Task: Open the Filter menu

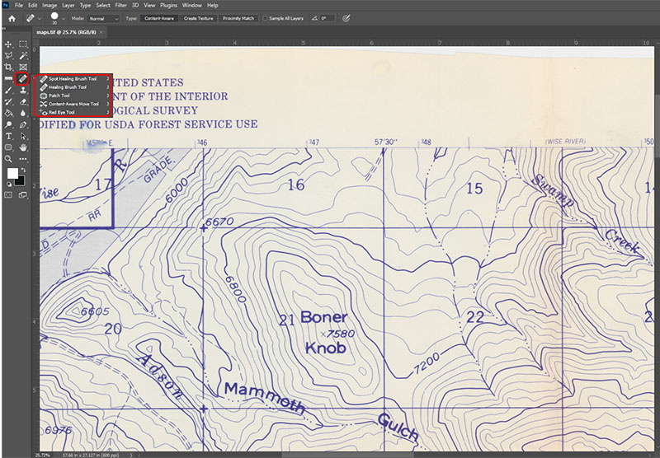Action: [121, 5]
